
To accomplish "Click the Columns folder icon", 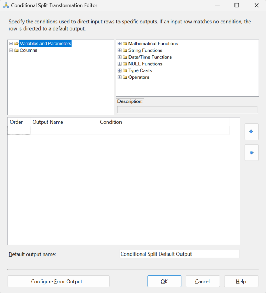I will click(x=16, y=50).
